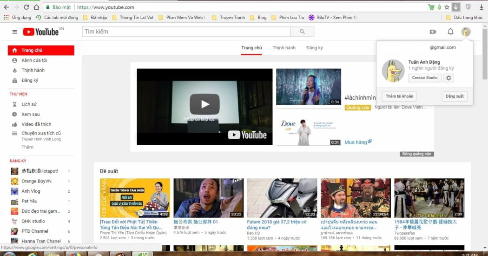Reload the page
This screenshot has height=256, width=488.
point(26,7)
